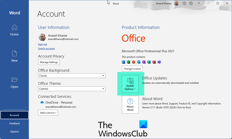
Task: Click the OneDrive cloud icon
Action: coord(42,103)
